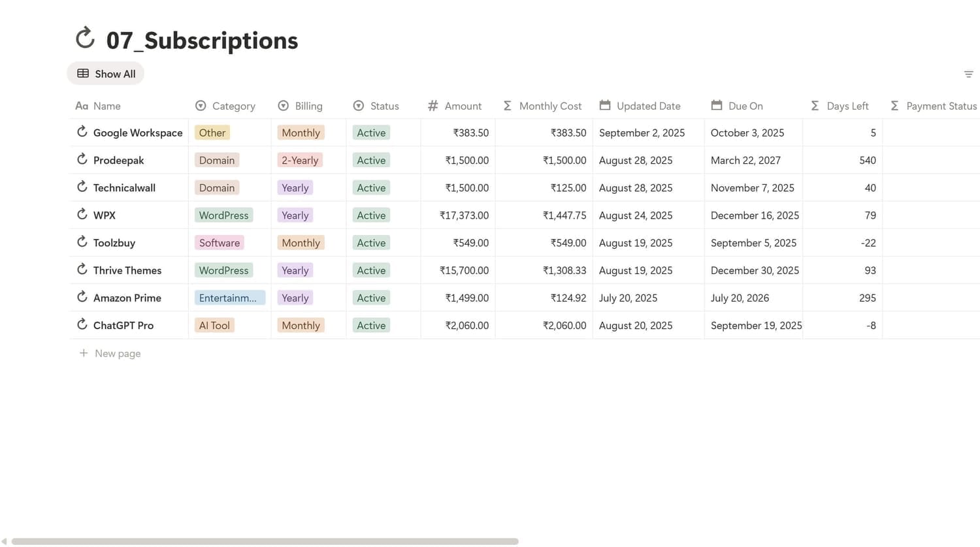Click the table icon in Show All

tap(83, 74)
